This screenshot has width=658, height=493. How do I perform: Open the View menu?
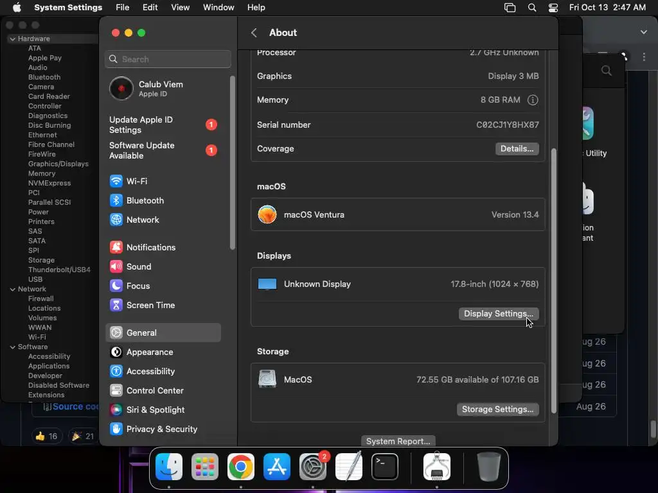pyautogui.click(x=180, y=8)
